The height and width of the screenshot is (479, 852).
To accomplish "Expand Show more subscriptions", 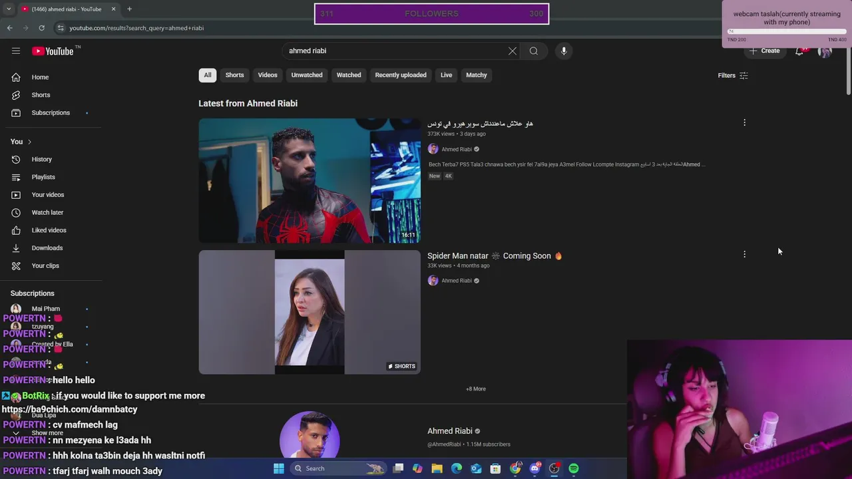I will click(47, 432).
